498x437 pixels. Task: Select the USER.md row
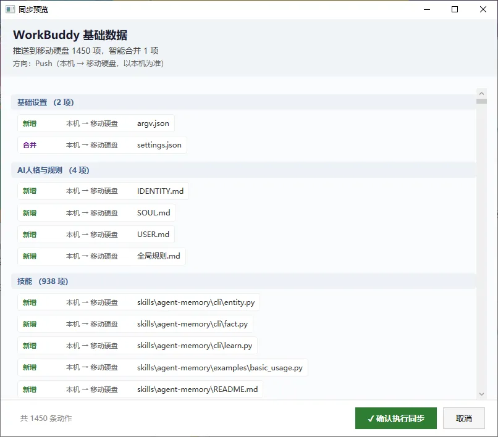click(96, 234)
